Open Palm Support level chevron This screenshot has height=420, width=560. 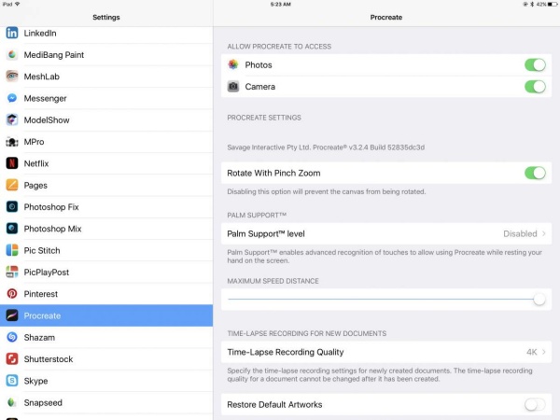(544, 233)
